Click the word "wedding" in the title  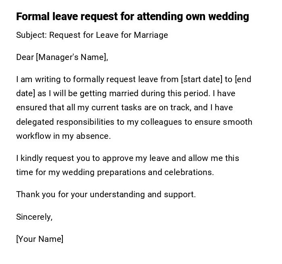[x=229, y=16]
